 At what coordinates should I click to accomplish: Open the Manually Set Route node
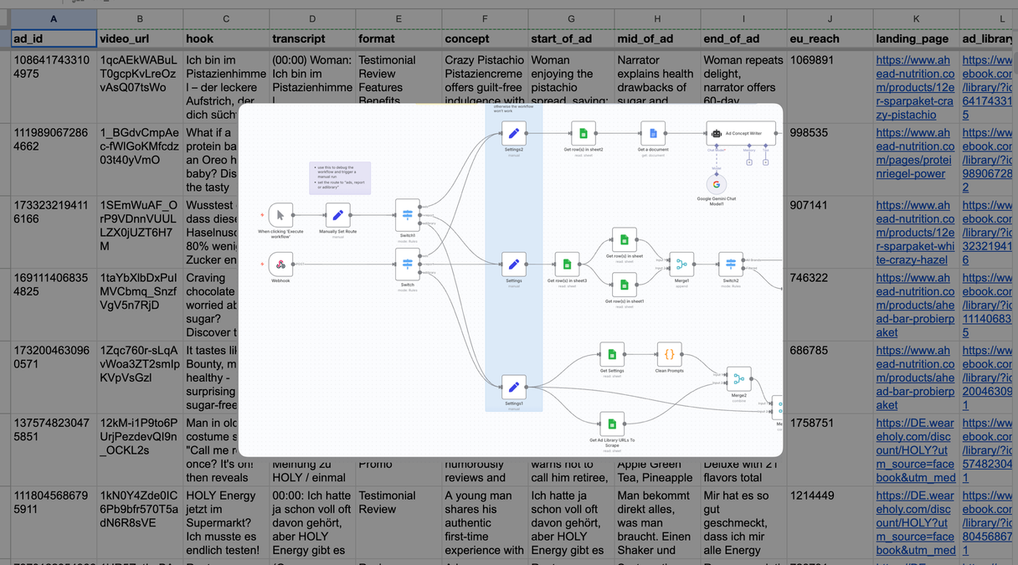[x=337, y=215]
